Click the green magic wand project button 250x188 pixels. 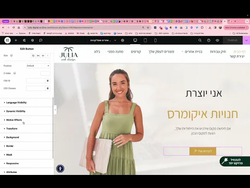pyautogui.click(x=234, y=161)
